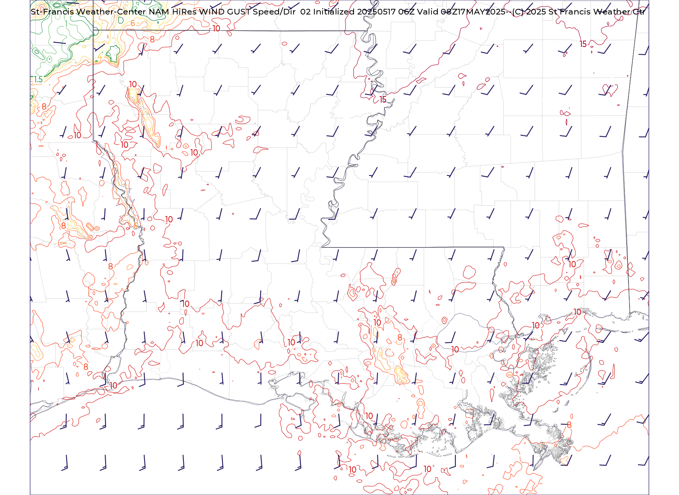Click the map title text at top
Image resolution: width=679 pixels, height=495 pixels.
pyautogui.click(x=338, y=12)
